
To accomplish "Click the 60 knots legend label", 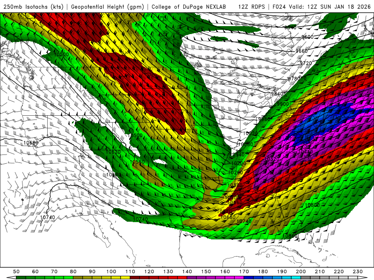I will (36, 272).
